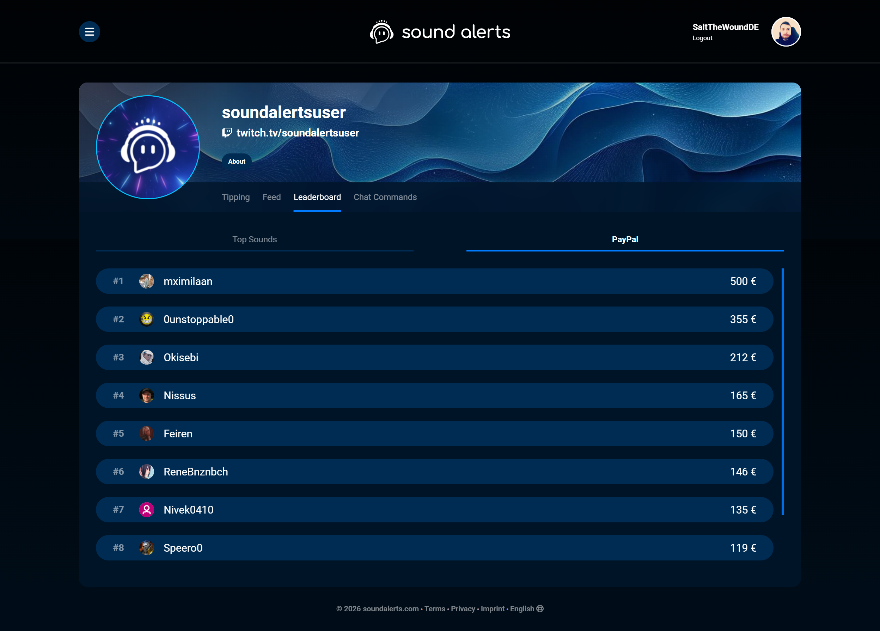Click 0unstoppable0's smiley avatar

(147, 319)
